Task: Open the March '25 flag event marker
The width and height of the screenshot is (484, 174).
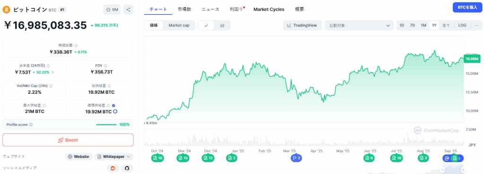Action: [x=296, y=158]
